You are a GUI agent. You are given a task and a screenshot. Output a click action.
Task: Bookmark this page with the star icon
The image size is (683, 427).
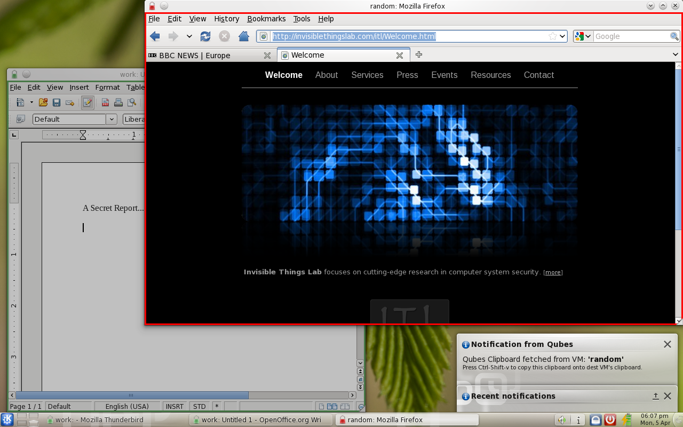[553, 36]
